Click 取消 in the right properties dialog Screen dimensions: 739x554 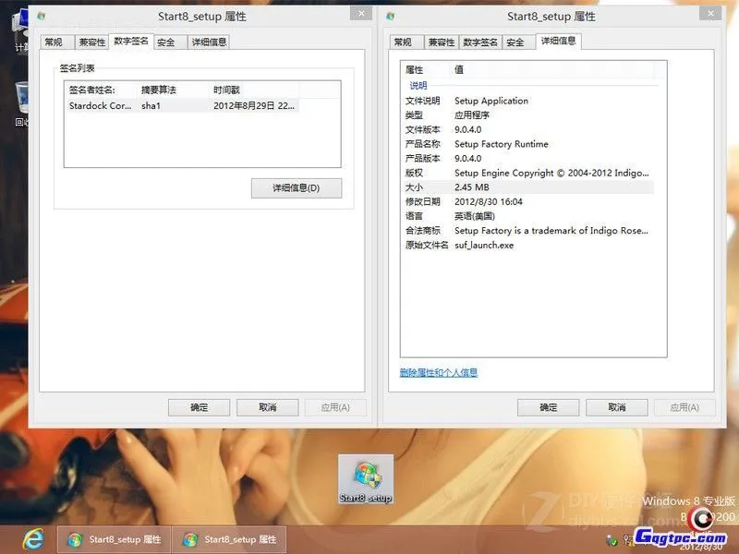click(x=616, y=406)
